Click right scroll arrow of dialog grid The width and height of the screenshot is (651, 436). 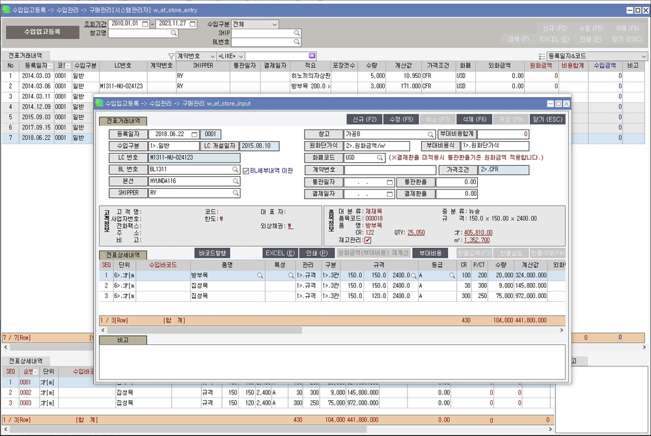pos(562,330)
